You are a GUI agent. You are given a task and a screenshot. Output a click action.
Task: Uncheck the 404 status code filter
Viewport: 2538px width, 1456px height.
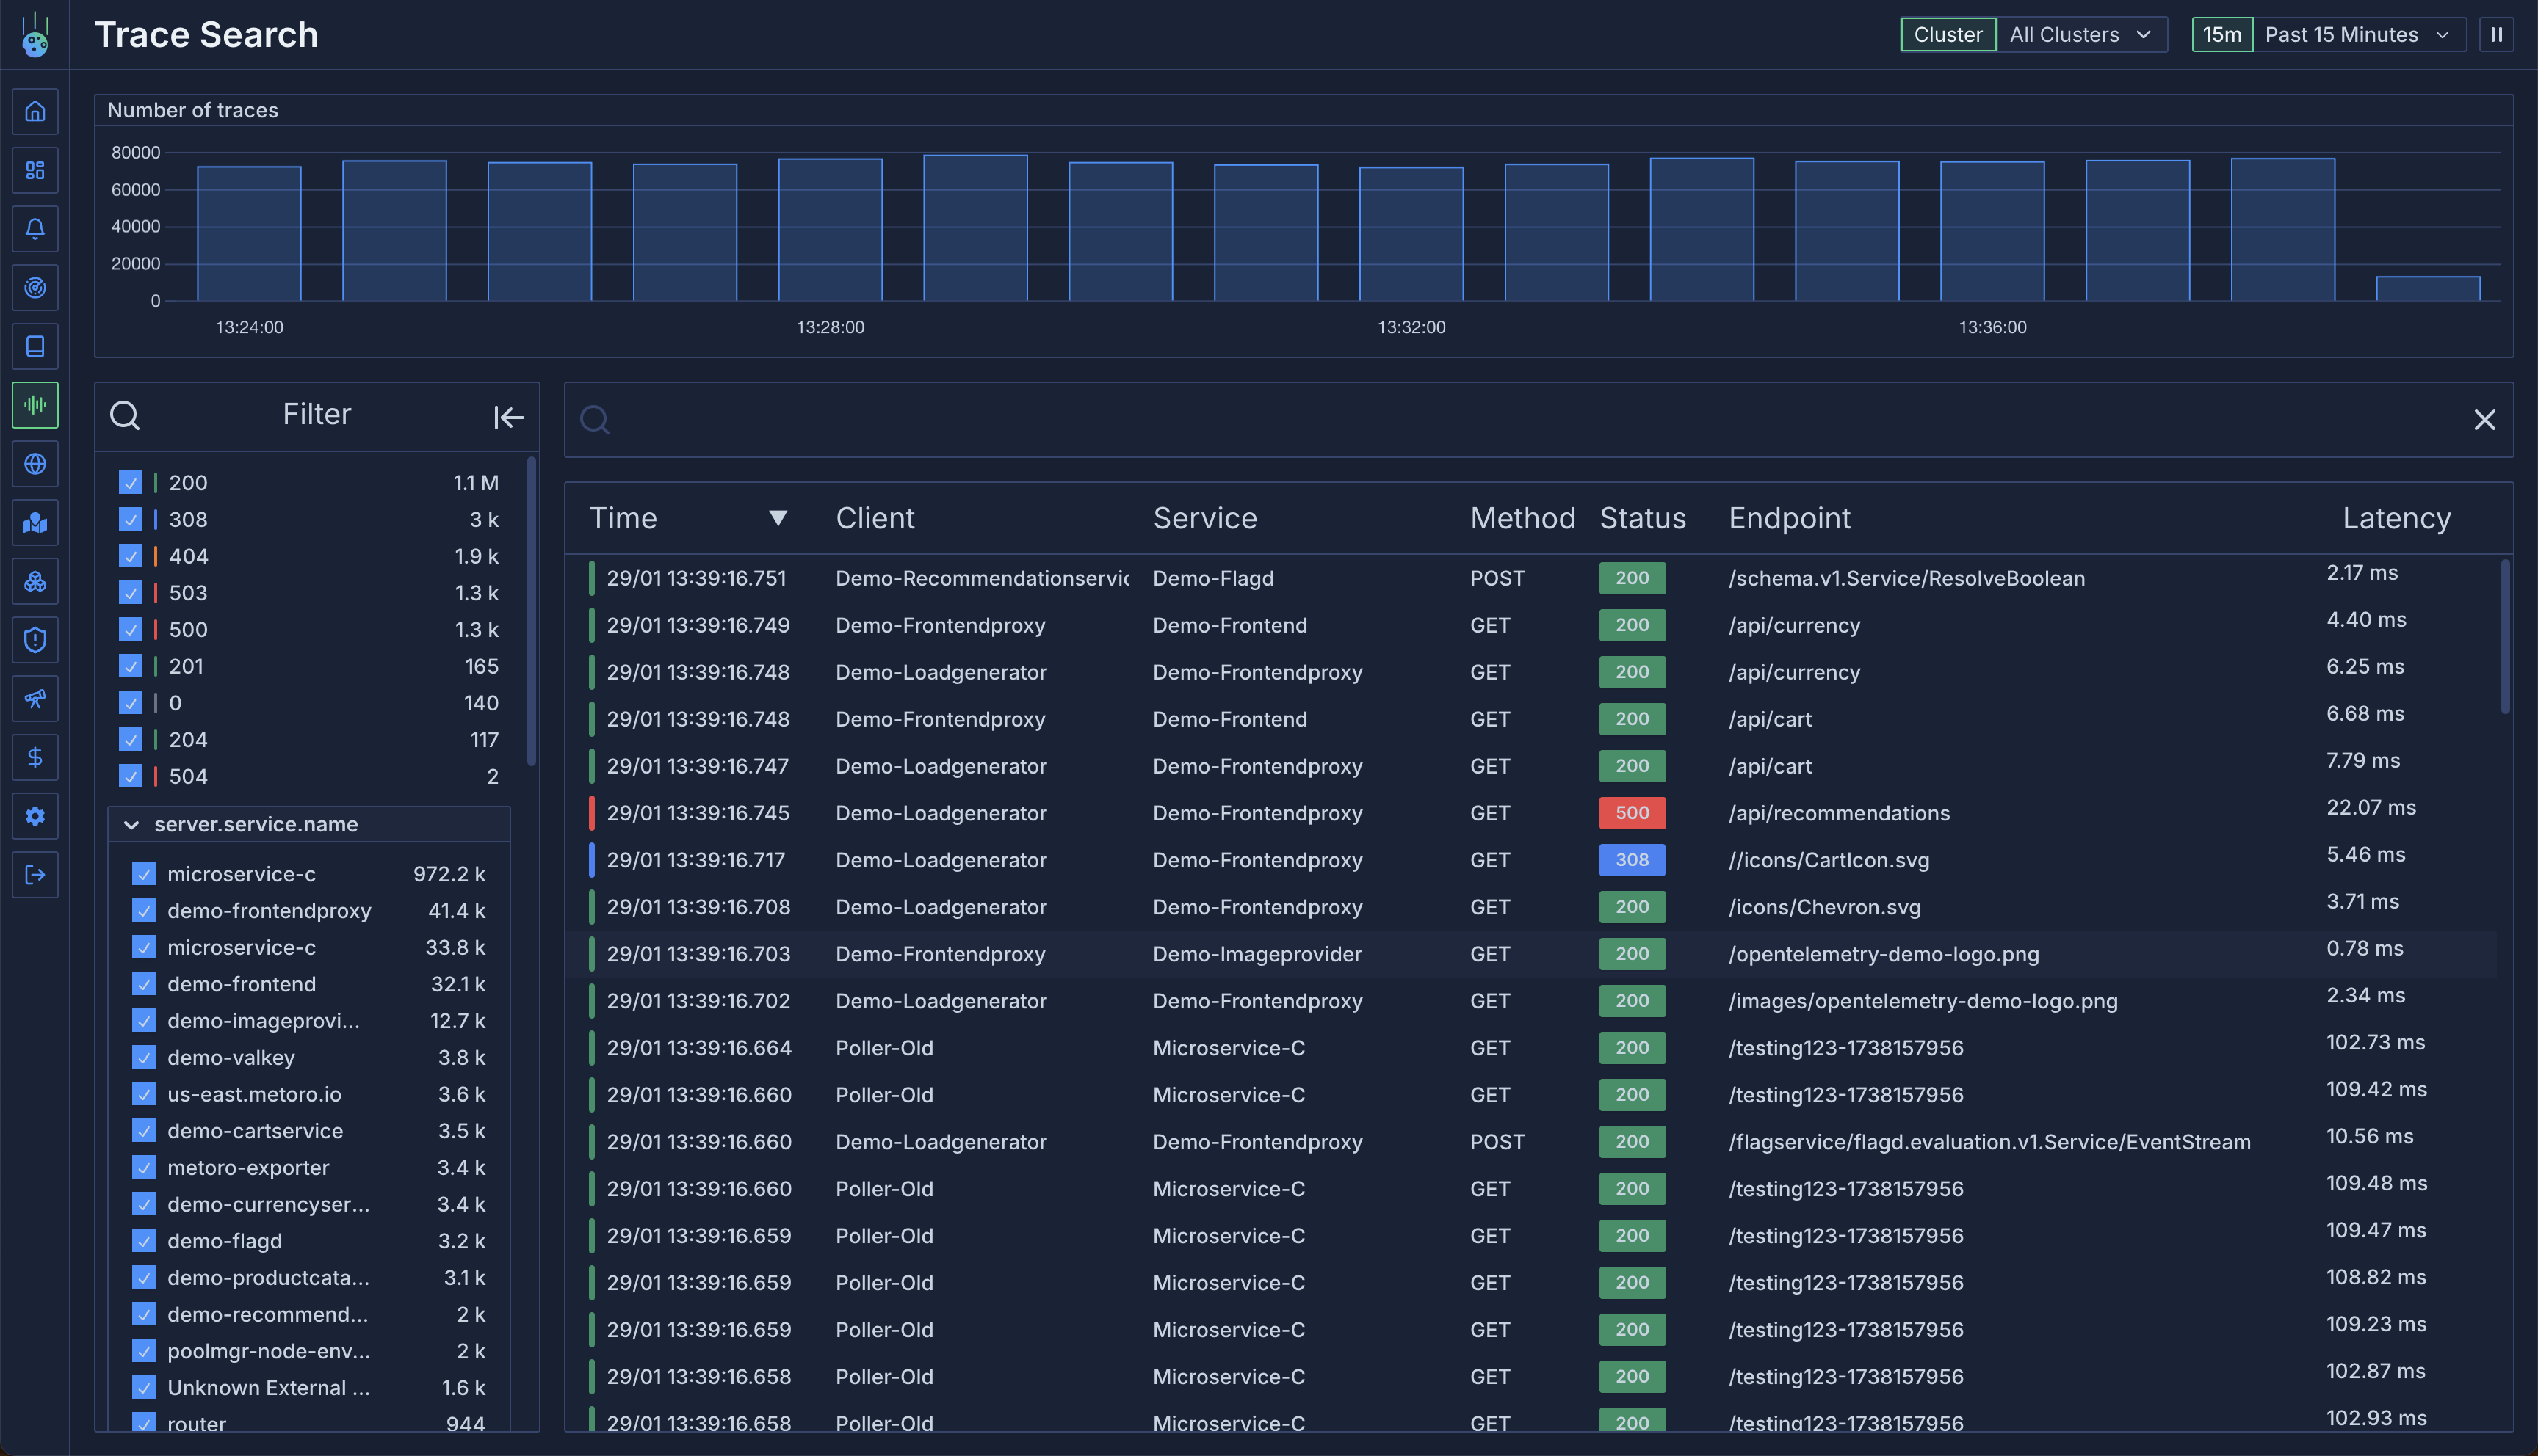coord(131,556)
